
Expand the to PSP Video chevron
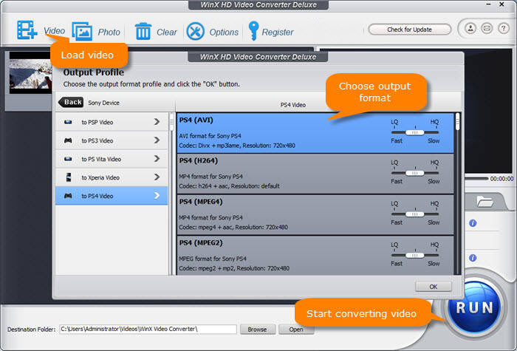click(157, 122)
